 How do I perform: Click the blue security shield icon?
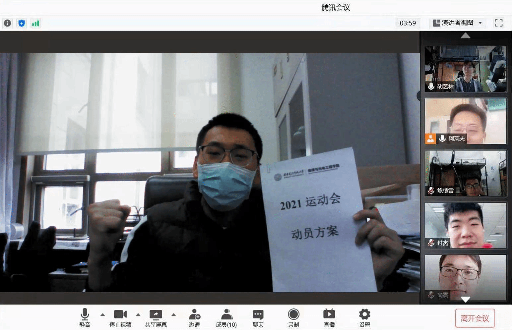tap(22, 23)
